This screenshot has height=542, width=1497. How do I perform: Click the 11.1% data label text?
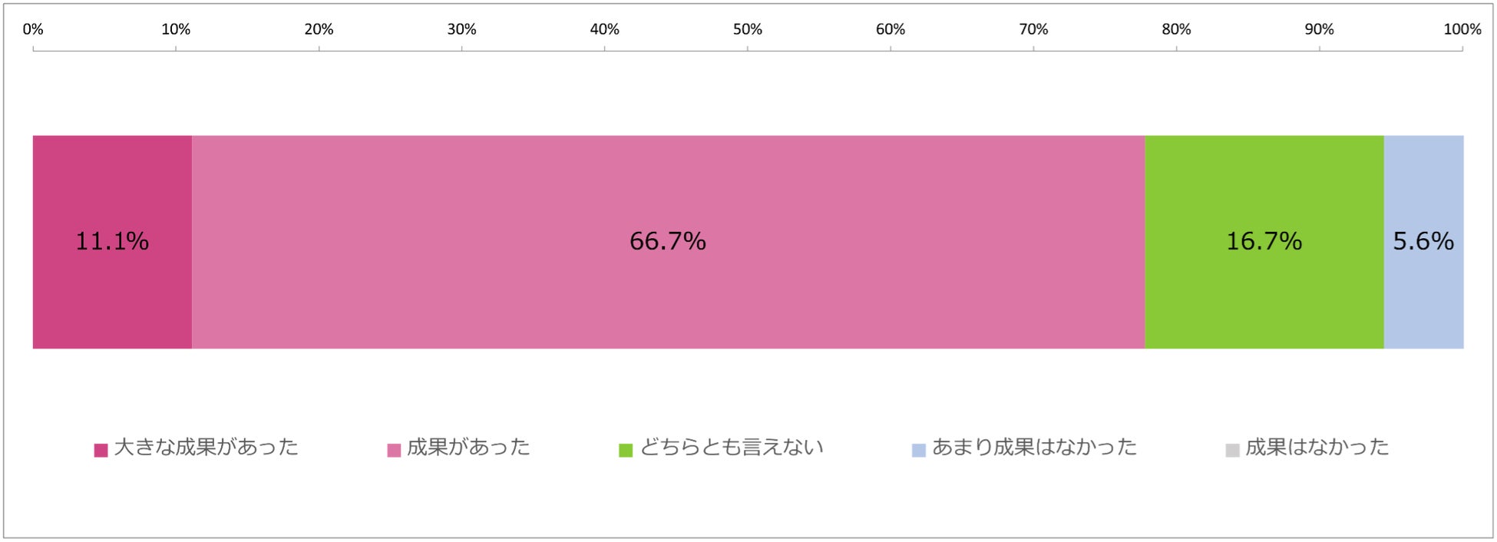(x=112, y=242)
